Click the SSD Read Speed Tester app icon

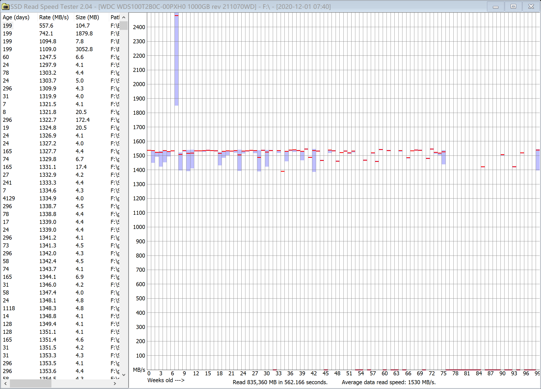(x=5, y=7)
